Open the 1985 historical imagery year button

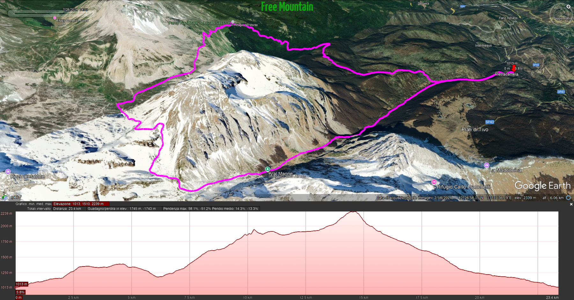pyautogui.click(x=15, y=197)
